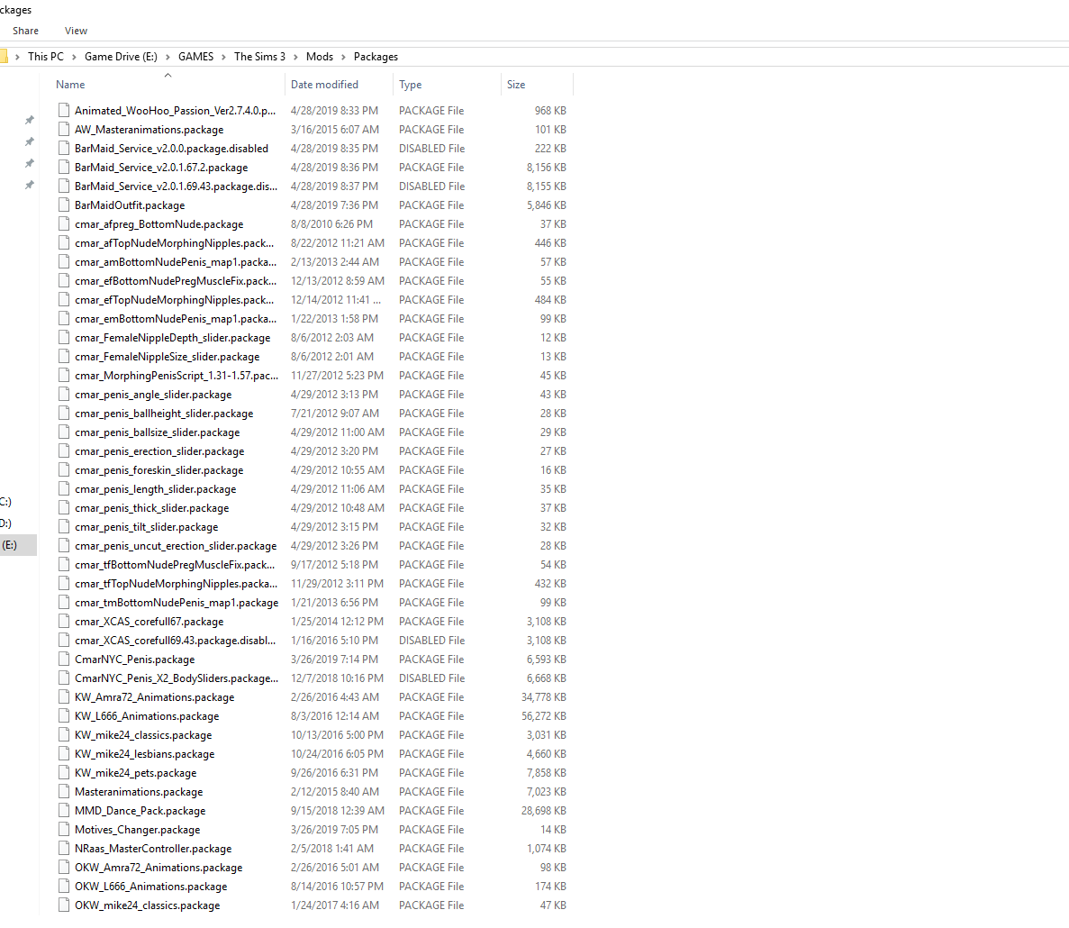This screenshot has width=1069, height=928.
Task: Click the file icon of KW_mike24_classics.package
Action: point(63,734)
